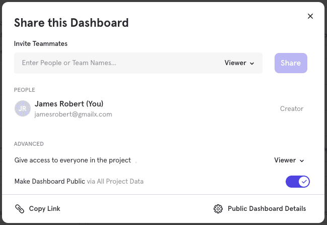
Task: Click the Creator role label
Action: (291, 108)
